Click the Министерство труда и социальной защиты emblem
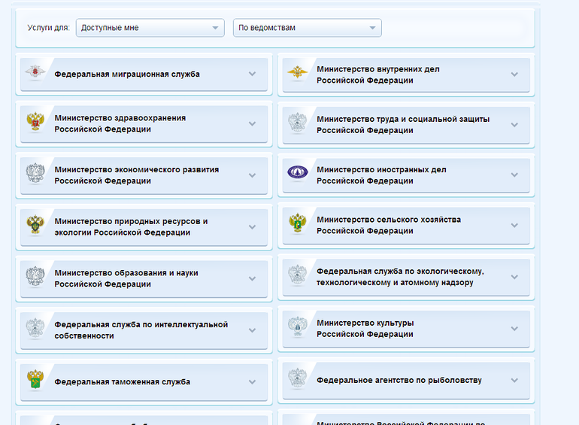 [298, 123]
